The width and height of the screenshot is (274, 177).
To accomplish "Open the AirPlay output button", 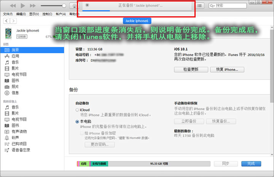I will (75, 6).
